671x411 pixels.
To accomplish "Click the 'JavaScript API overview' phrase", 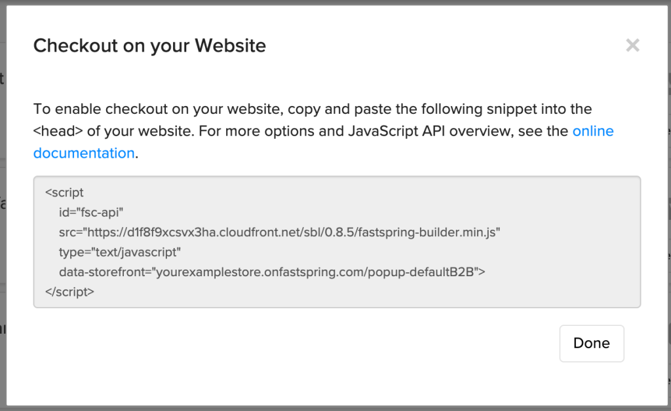I will click(430, 131).
